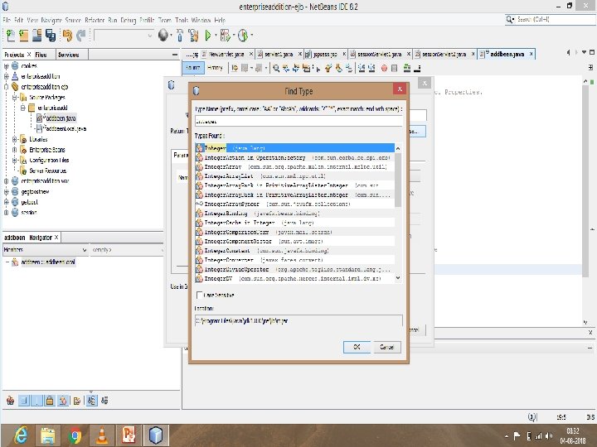
Task: Switch to the sessionServlet1.java tab
Action: click(x=380, y=55)
